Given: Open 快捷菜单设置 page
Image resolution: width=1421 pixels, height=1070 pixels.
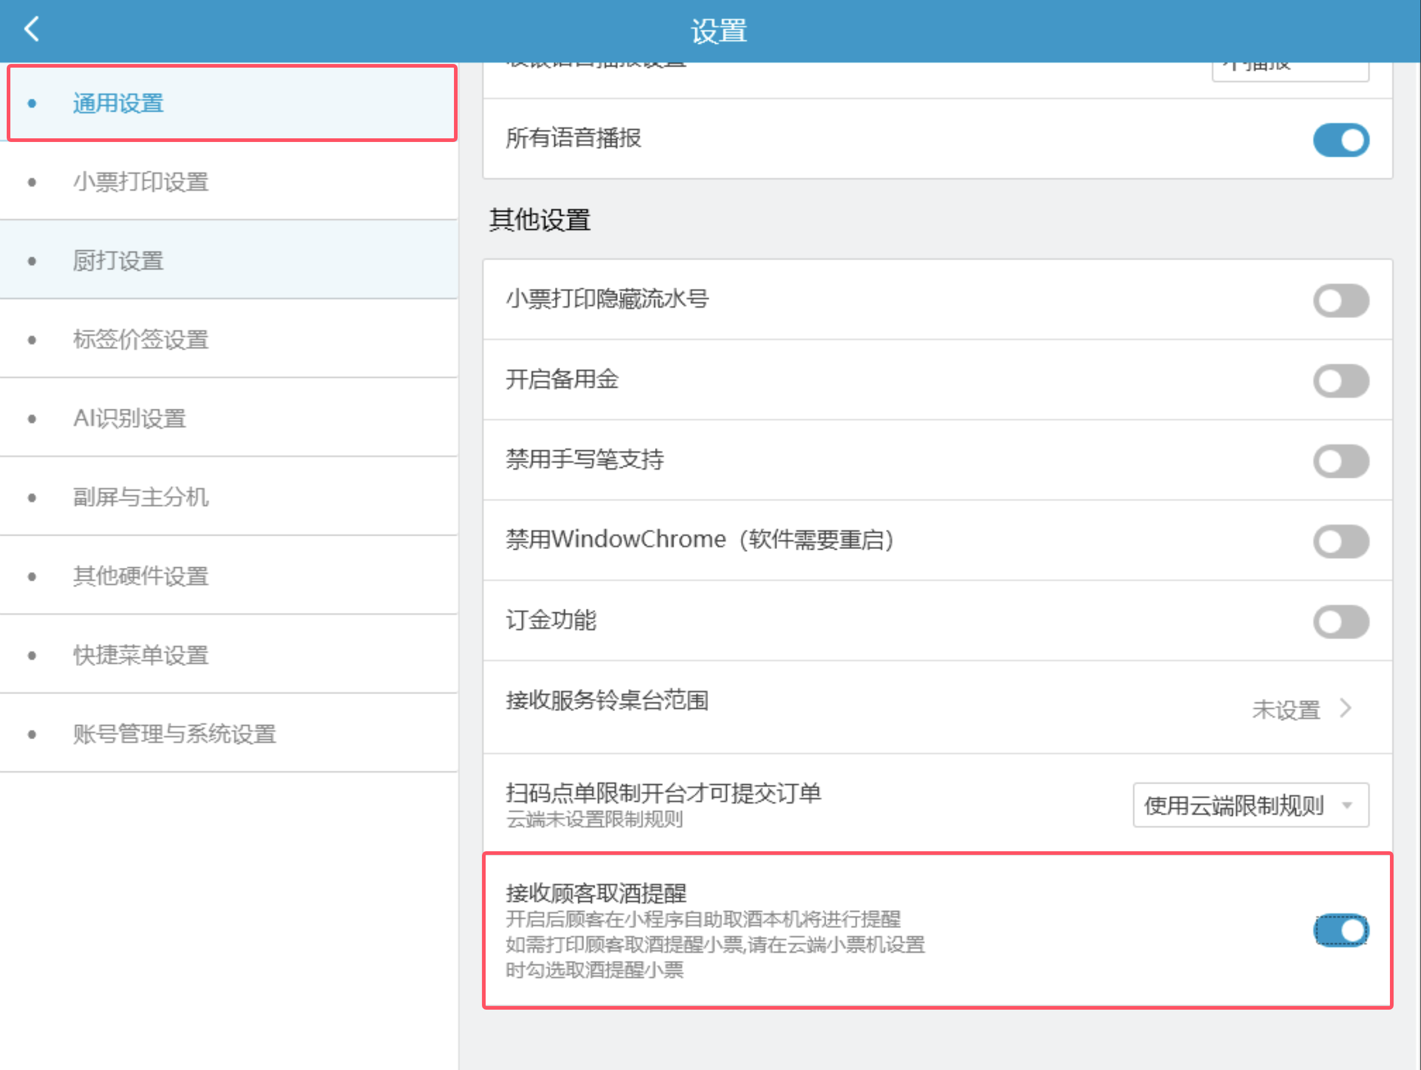Looking at the screenshot, I should (141, 655).
